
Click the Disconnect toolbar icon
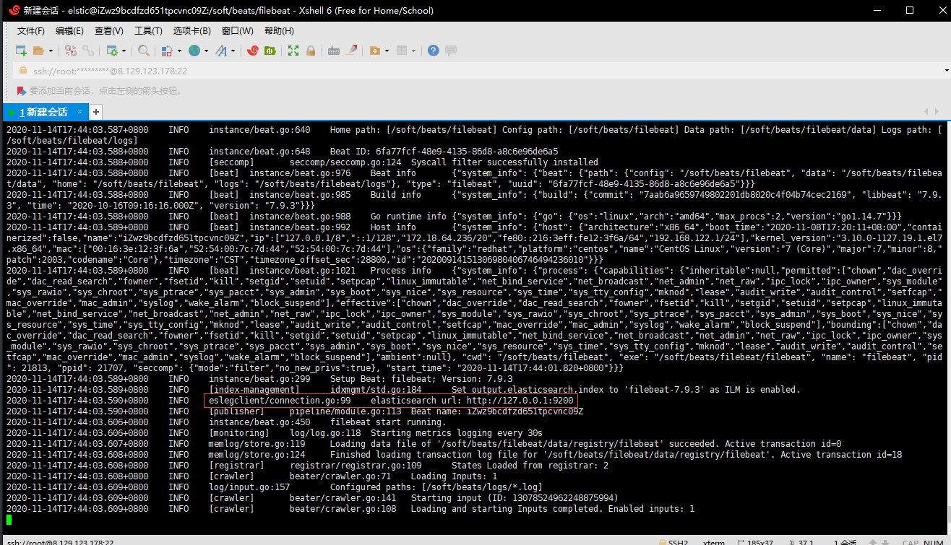point(71,51)
